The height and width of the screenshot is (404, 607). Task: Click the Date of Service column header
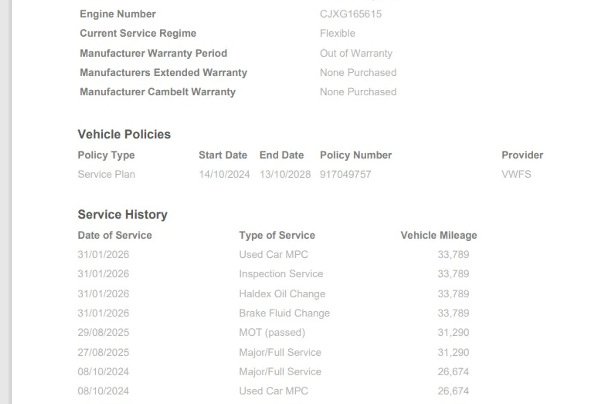[x=115, y=235]
